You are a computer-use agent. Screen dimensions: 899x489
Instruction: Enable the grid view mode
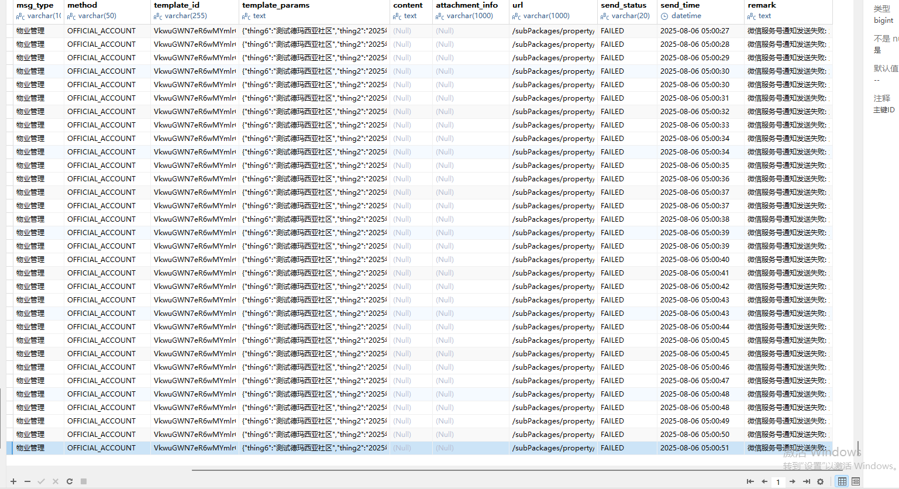tap(842, 481)
